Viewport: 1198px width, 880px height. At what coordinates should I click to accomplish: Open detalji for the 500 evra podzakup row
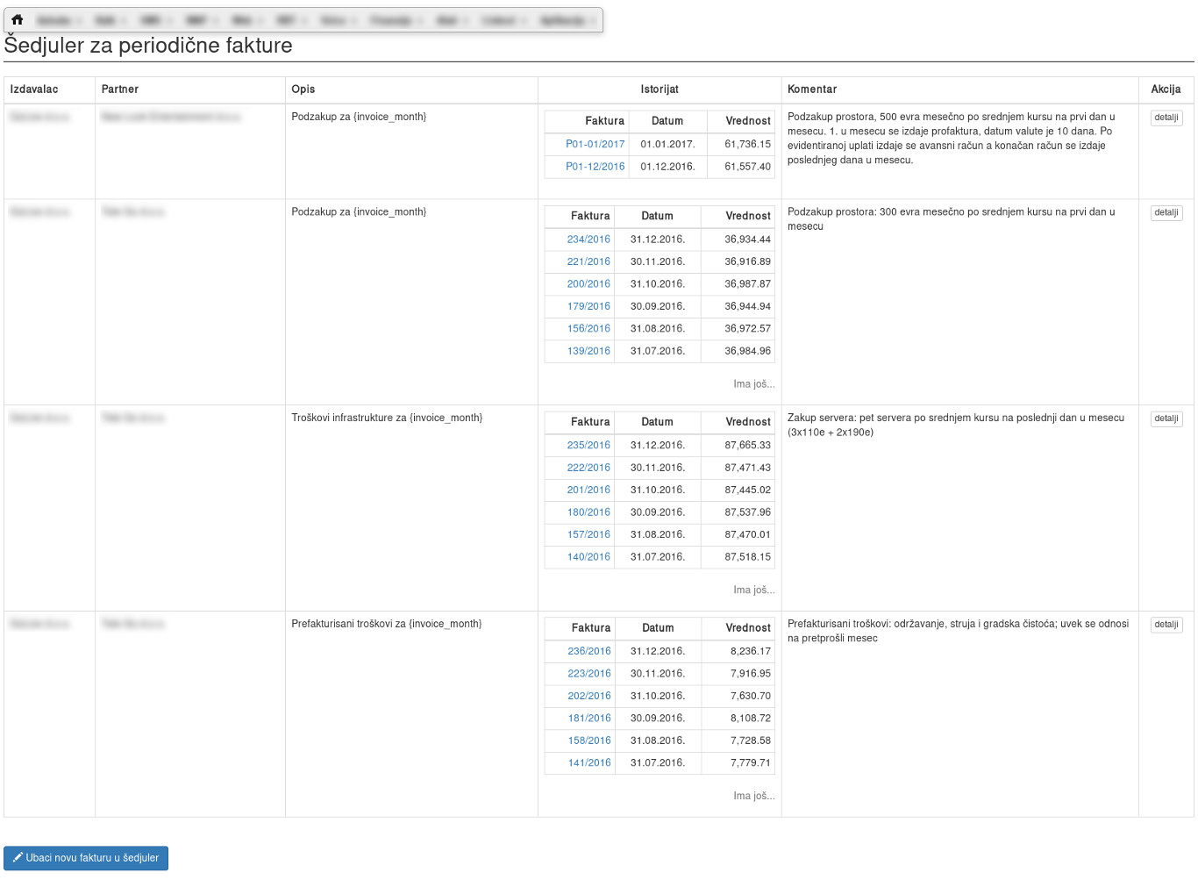pyautogui.click(x=1166, y=118)
